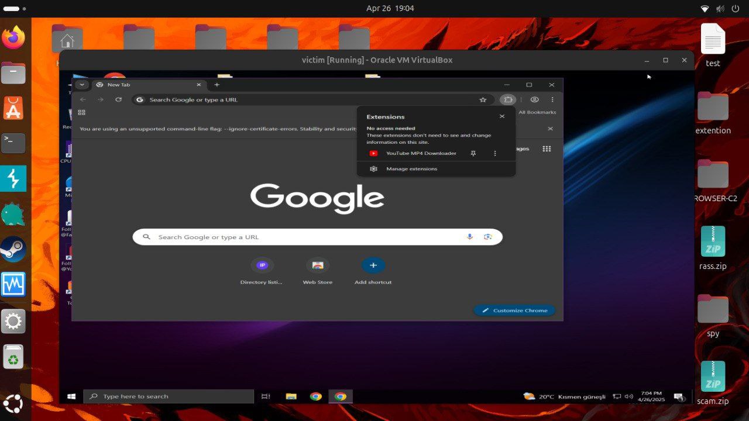Close the Extensions popup
The width and height of the screenshot is (749, 421).
(x=502, y=116)
